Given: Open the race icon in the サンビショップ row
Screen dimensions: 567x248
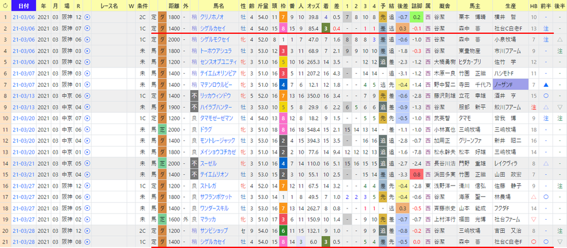Looking at the screenshot, I should click(87, 230).
